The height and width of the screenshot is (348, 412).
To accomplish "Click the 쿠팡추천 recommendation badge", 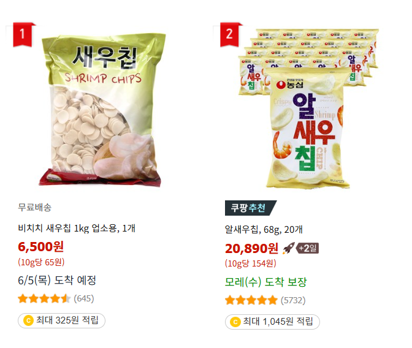I will 250,208.
